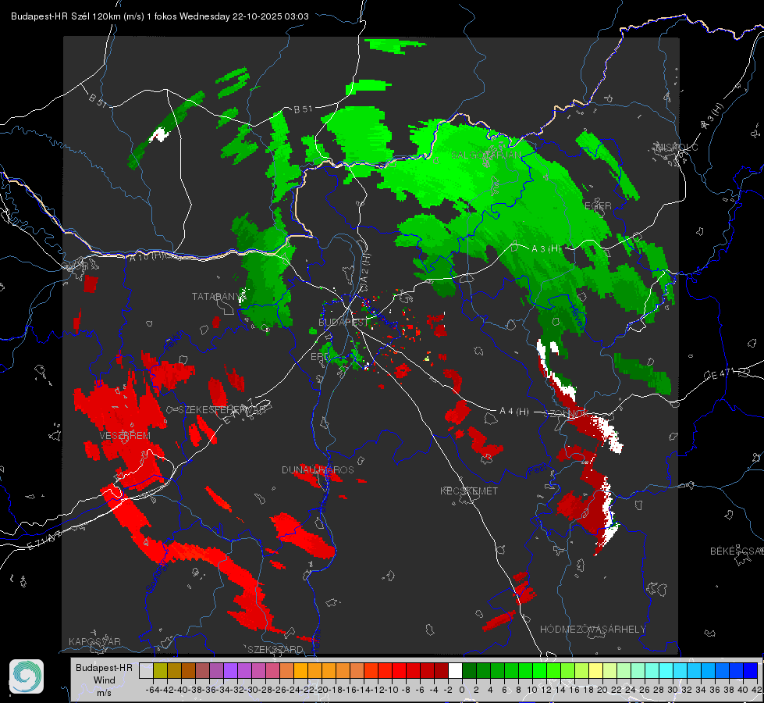This screenshot has width=764, height=703.
Task: Select the SALGÓTARJÁN label
Action: (485, 155)
